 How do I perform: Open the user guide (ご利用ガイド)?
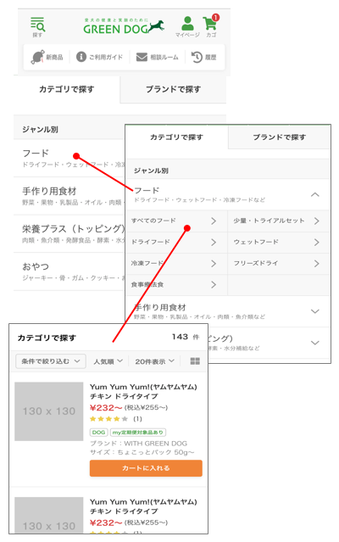(x=99, y=57)
